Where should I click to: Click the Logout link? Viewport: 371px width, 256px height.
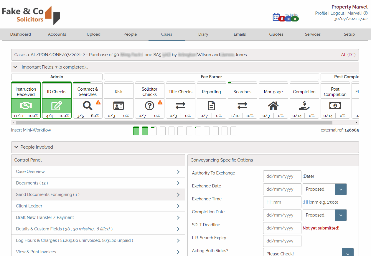pyautogui.click(x=337, y=13)
